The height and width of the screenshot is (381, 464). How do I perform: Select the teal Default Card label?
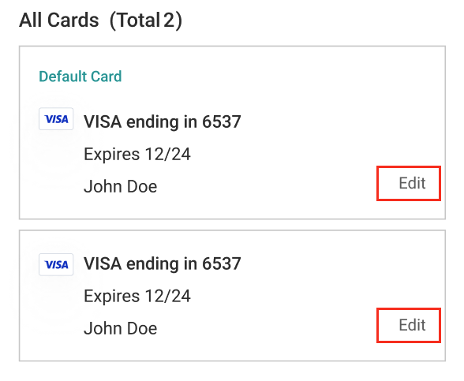pyautogui.click(x=80, y=77)
